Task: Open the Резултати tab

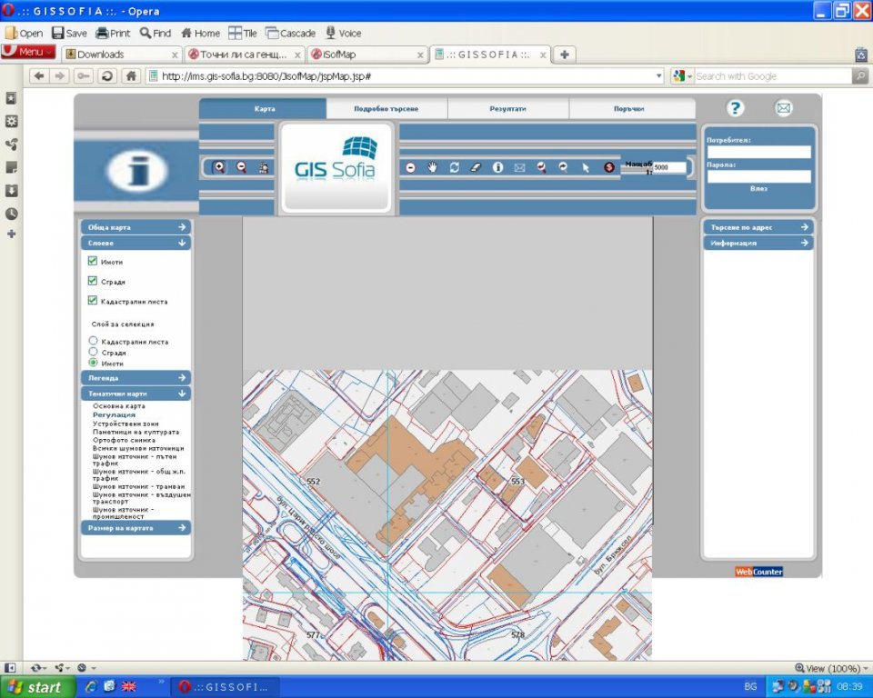Action: (x=507, y=109)
